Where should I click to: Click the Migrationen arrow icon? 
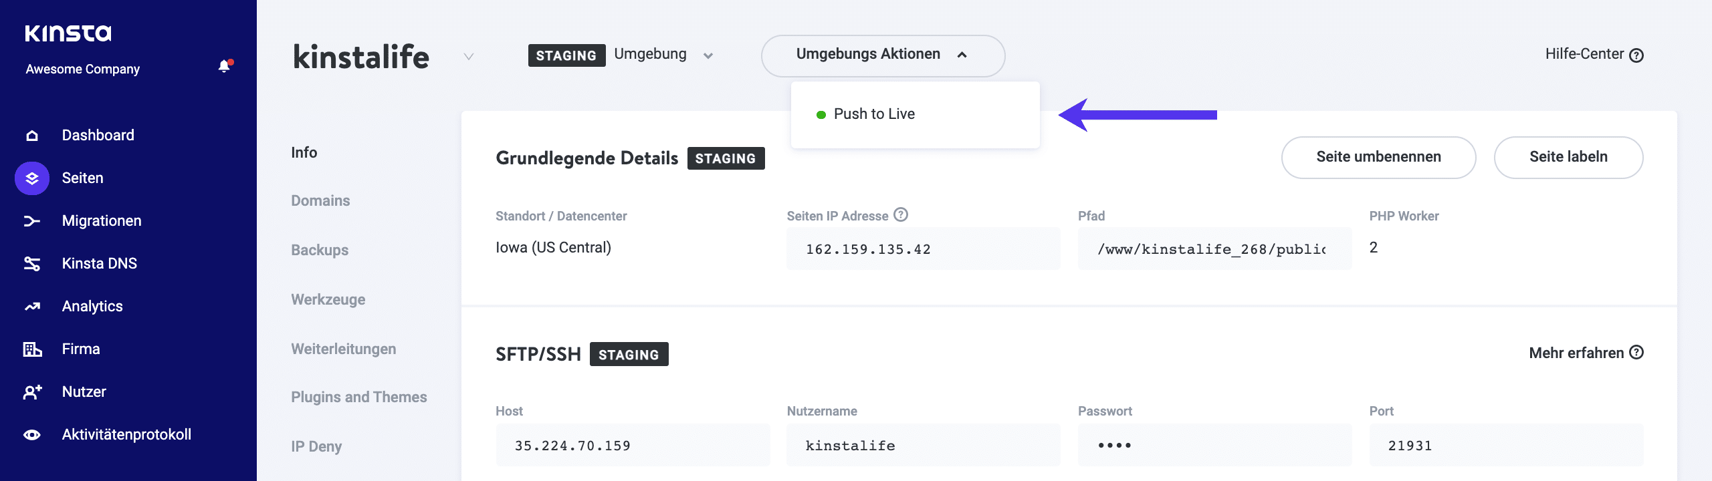[32, 221]
